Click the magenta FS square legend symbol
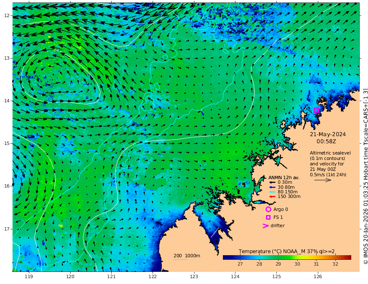This screenshot has width=368, height=284. (x=268, y=217)
